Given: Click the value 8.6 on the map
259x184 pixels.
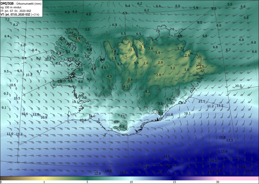Looking at the screenshot, I should click(x=58, y=63).
